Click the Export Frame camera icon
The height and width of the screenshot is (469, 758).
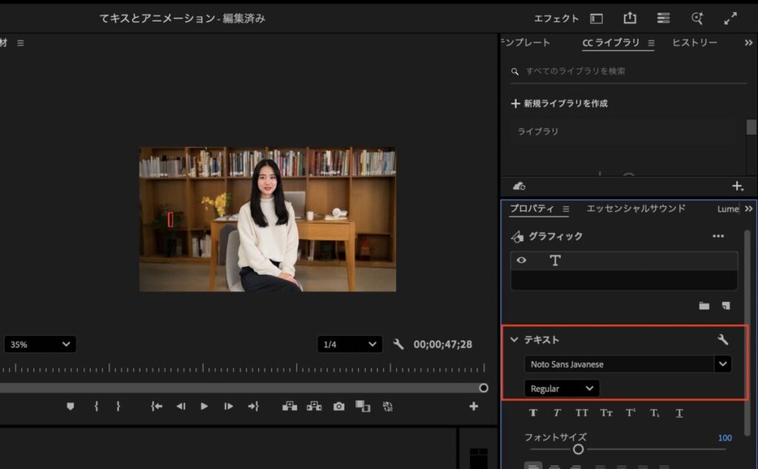338,406
